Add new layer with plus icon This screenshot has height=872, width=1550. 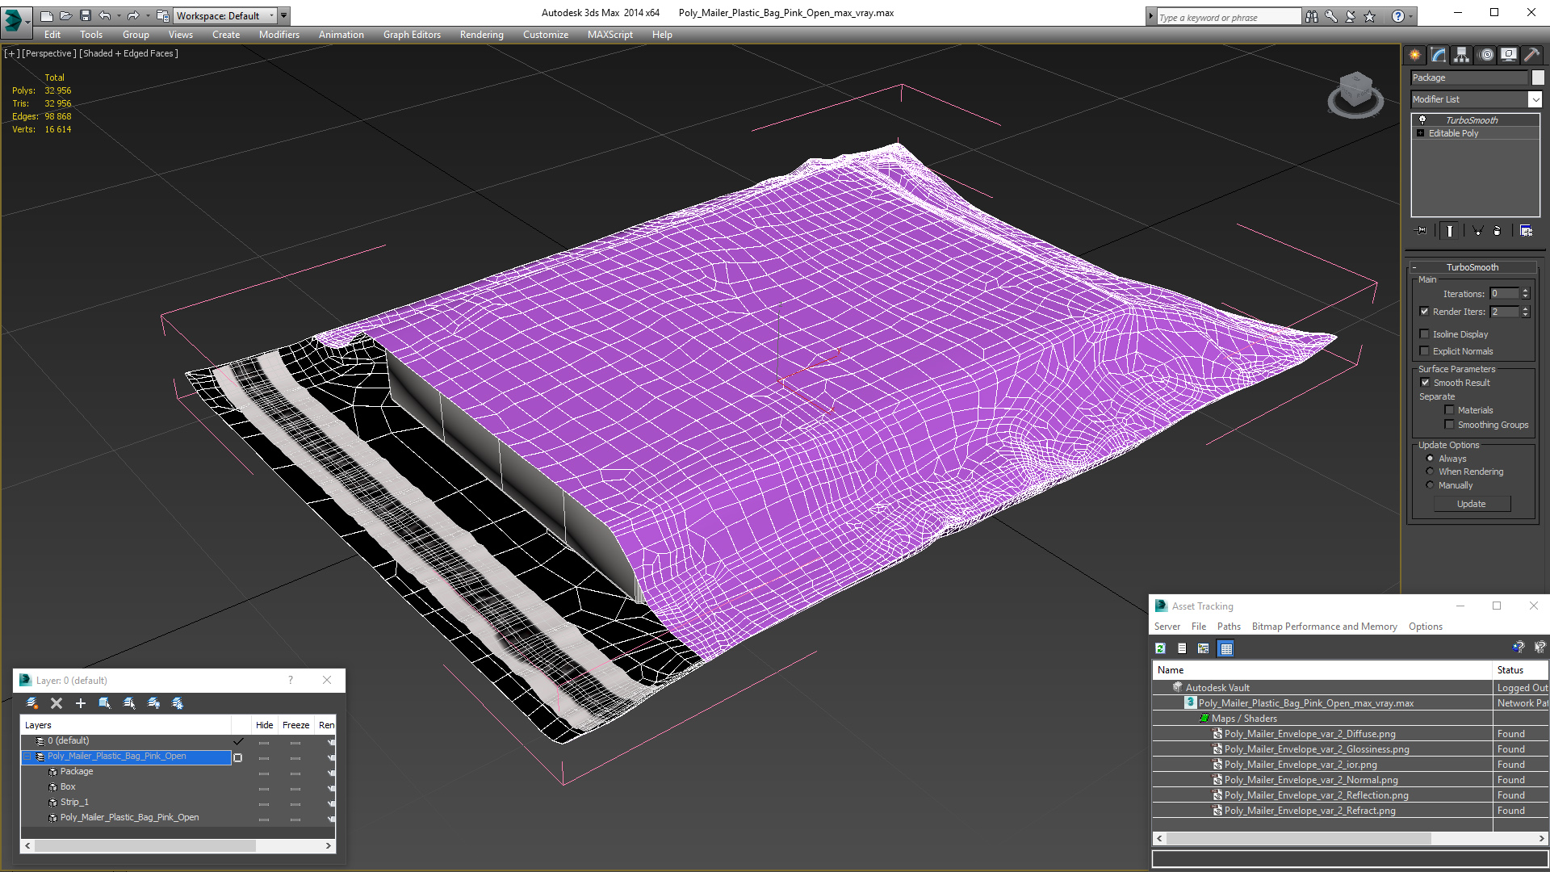point(80,703)
